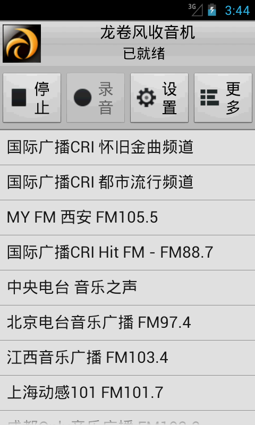The image size is (255, 425).
Task: Open settings via the gear icon
Action: tap(146, 98)
